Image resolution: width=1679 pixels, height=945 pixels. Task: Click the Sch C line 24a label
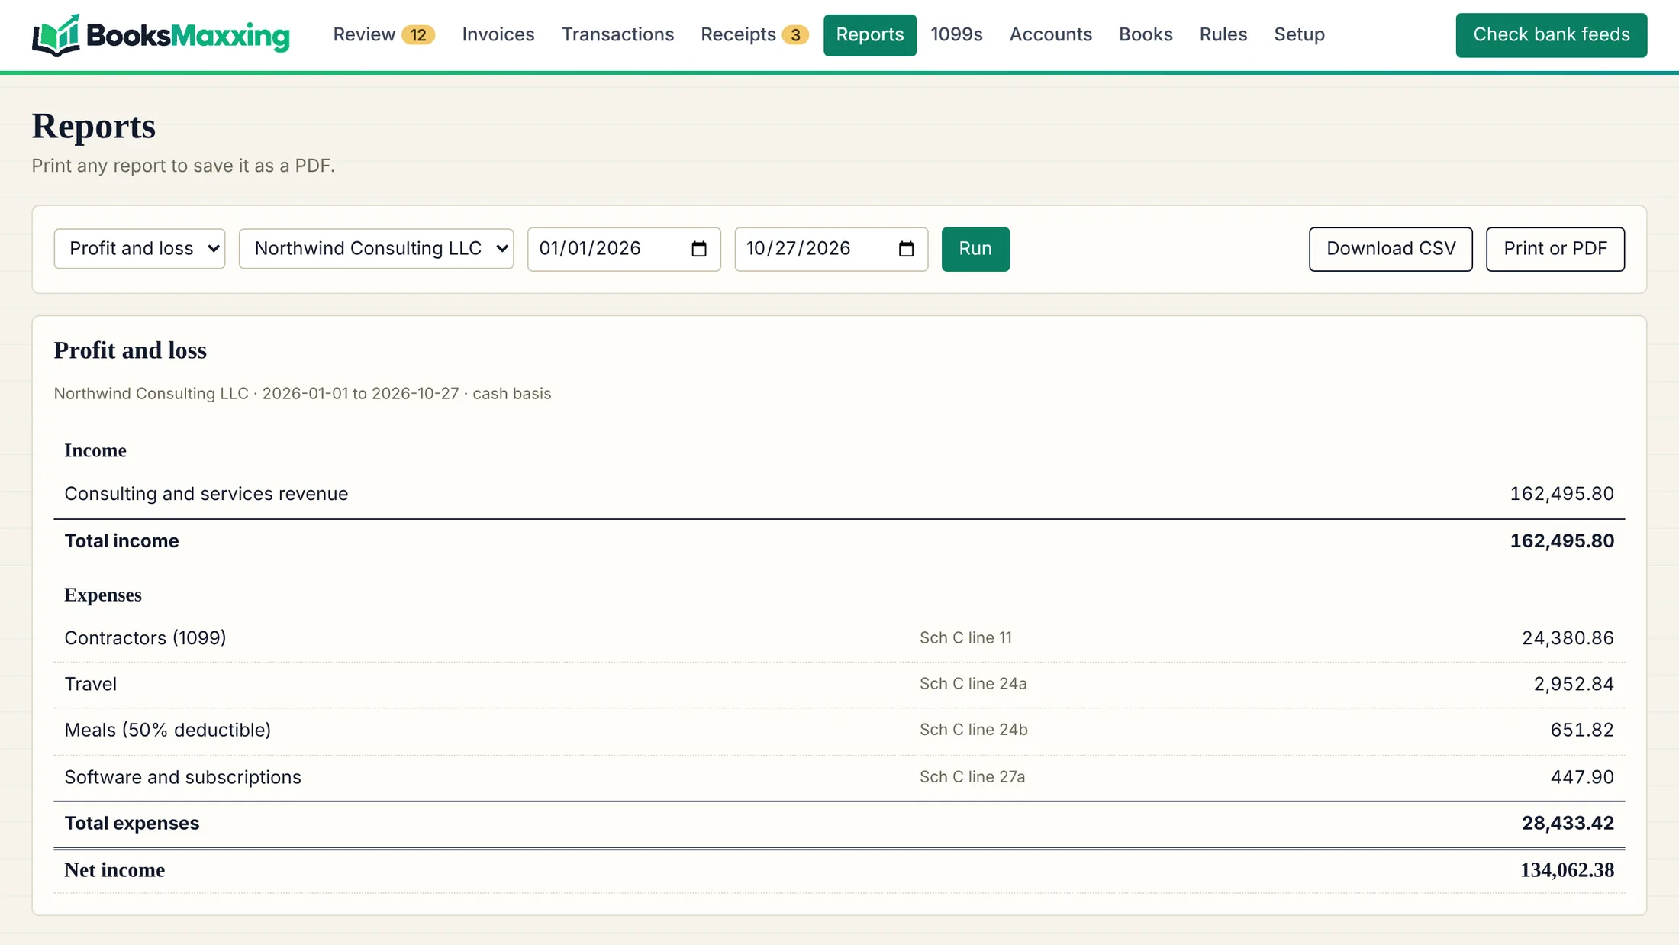pos(973,684)
